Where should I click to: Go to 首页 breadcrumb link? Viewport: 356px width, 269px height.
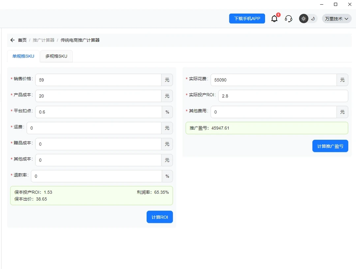(x=22, y=40)
